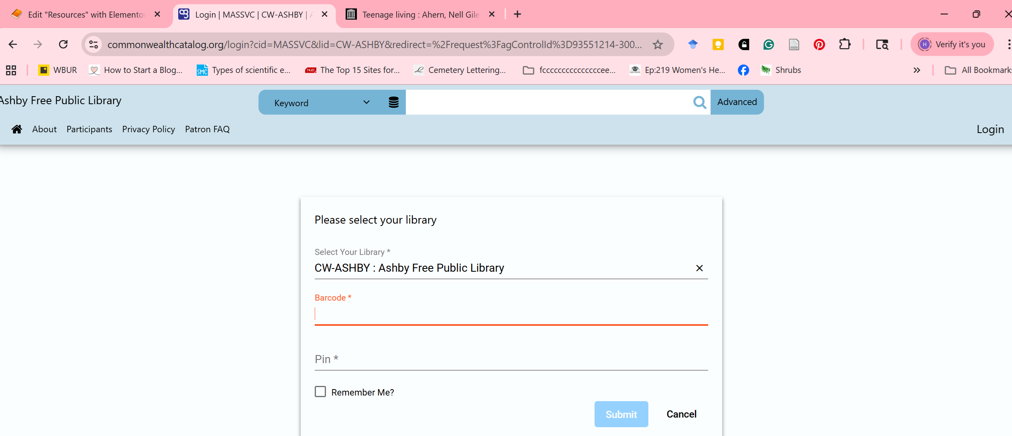Click the magnifying glass search icon
This screenshot has height=436, width=1012.
click(699, 103)
